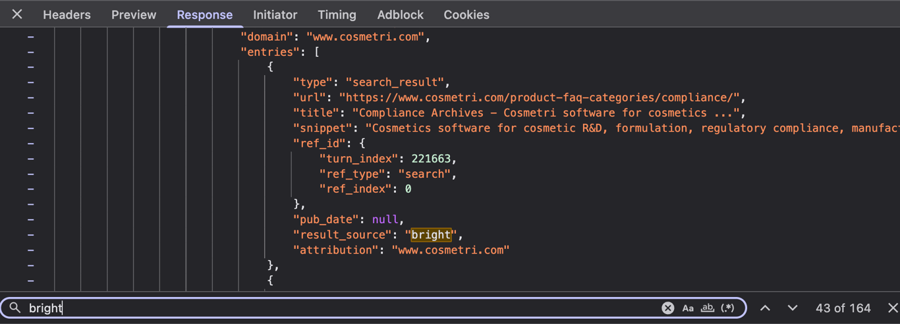This screenshot has width=900, height=324.
Task: Click the highlighted "bright" match
Action: pyautogui.click(x=431, y=234)
